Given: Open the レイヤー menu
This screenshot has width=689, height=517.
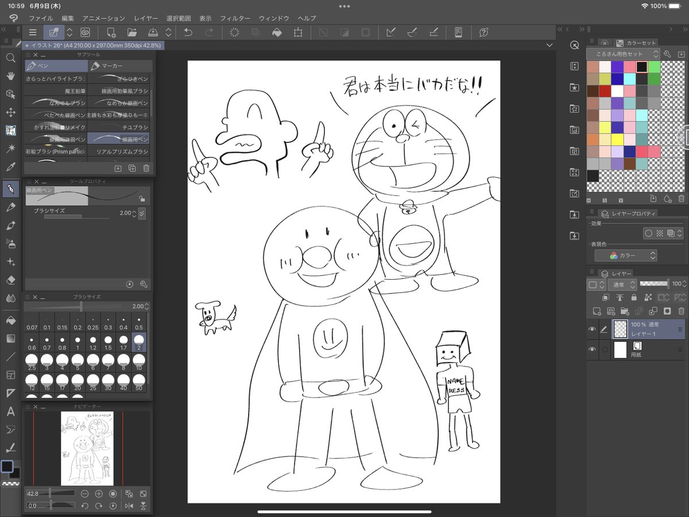Looking at the screenshot, I should pyautogui.click(x=146, y=18).
